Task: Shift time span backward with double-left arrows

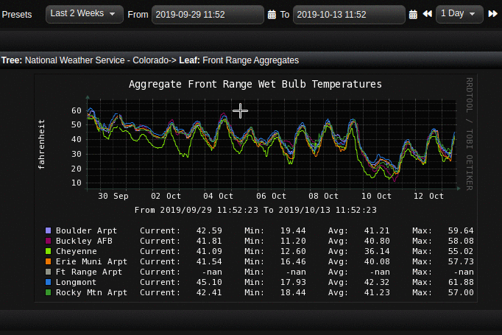Action: pos(428,14)
